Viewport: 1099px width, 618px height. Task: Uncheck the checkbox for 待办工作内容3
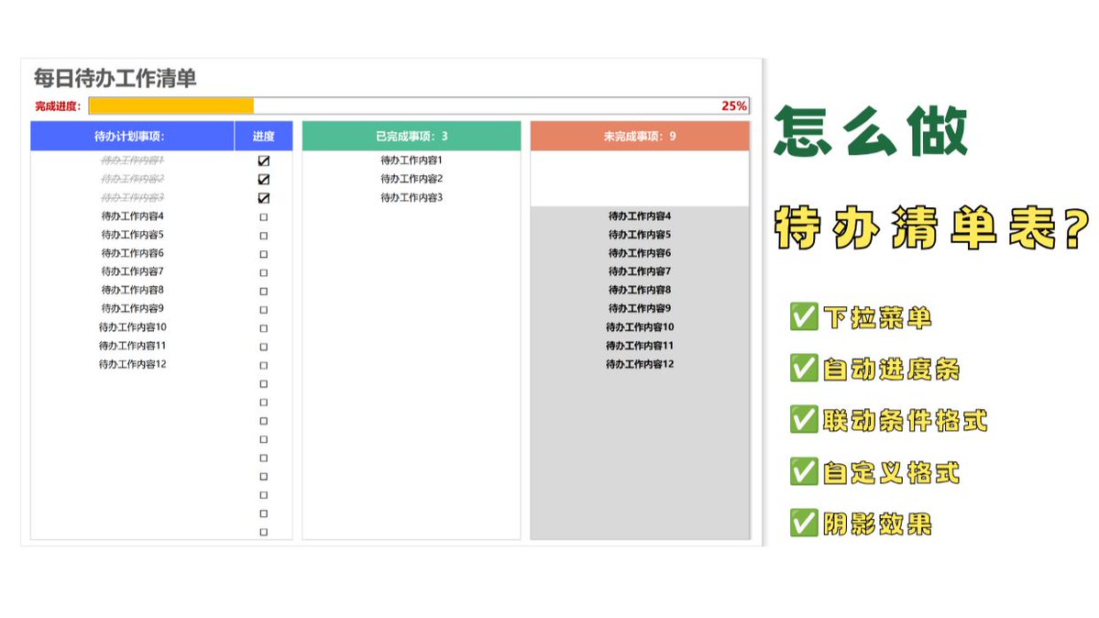tap(264, 198)
